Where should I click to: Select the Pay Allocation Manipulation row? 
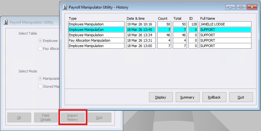[96, 40]
